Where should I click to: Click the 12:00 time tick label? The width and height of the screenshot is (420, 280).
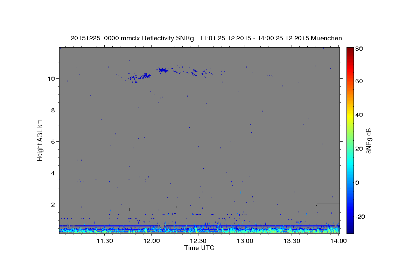(x=151, y=241)
